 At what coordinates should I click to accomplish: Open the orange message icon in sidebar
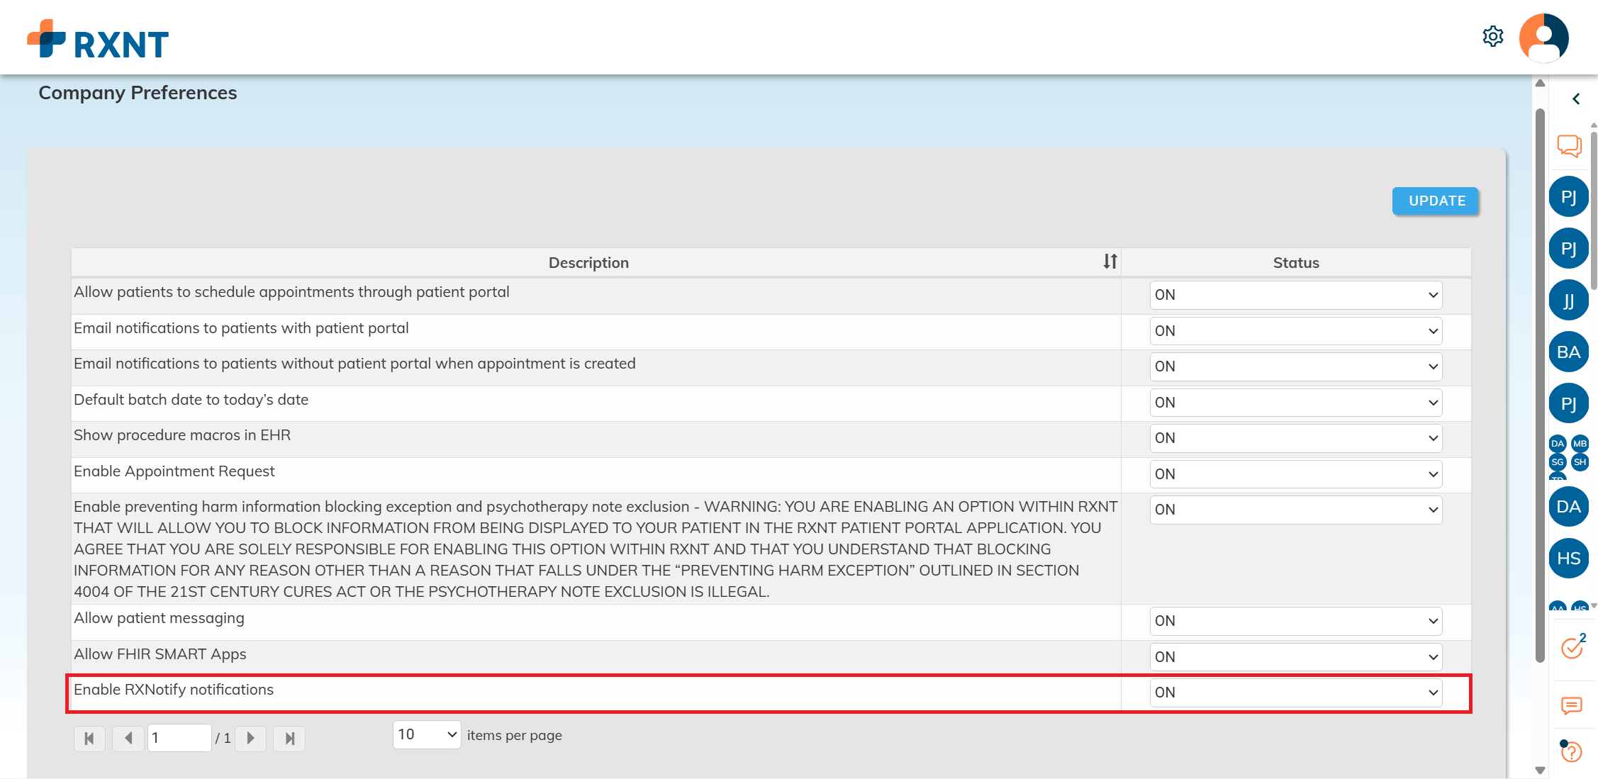pyautogui.click(x=1571, y=705)
